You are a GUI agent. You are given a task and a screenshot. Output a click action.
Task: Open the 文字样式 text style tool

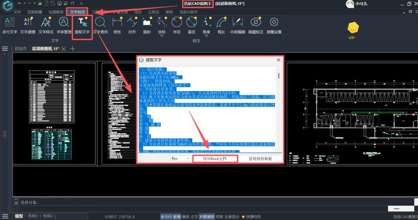click(x=46, y=26)
